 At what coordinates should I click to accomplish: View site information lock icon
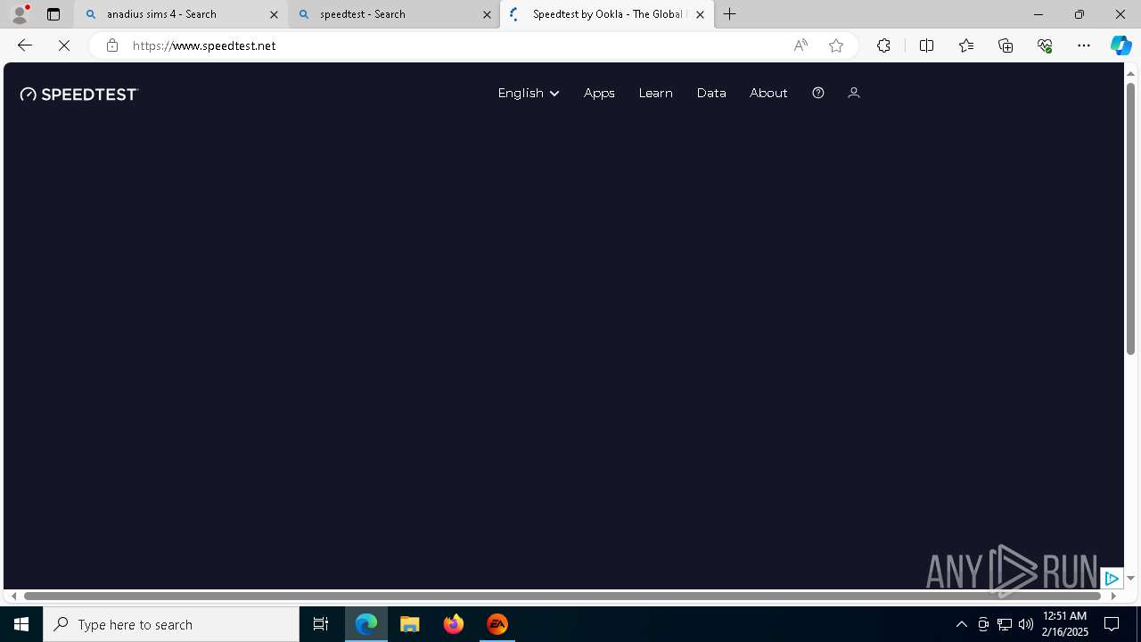[111, 45]
